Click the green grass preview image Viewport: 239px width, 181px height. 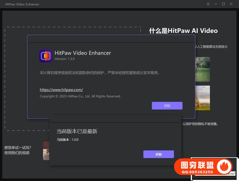(x=203, y=69)
